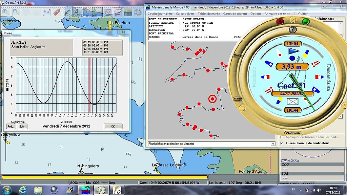Viewport: 347px width, 195px height.
Task: Switch to the palm tree island taskbar app
Action: coord(86,190)
